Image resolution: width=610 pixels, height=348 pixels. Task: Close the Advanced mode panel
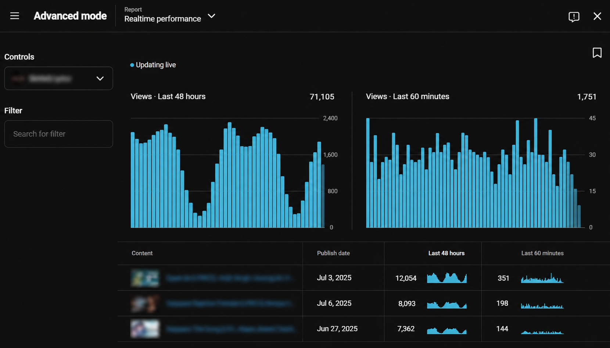(x=597, y=16)
